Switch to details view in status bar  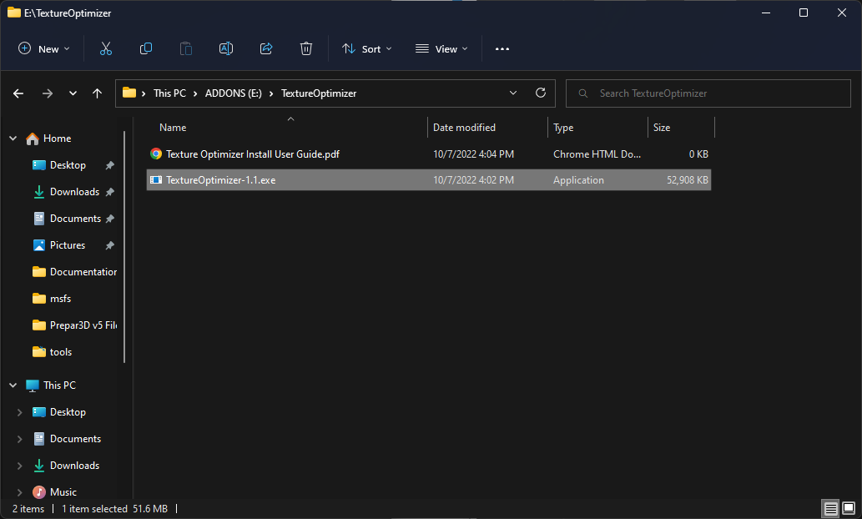(830, 508)
